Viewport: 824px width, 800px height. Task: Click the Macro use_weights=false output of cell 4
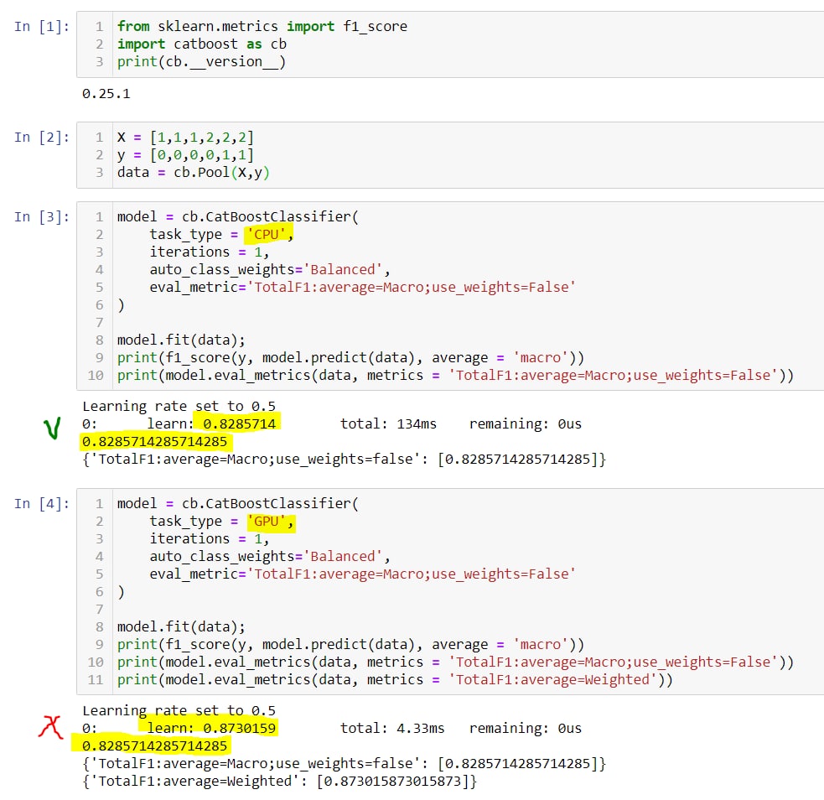(345, 763)
